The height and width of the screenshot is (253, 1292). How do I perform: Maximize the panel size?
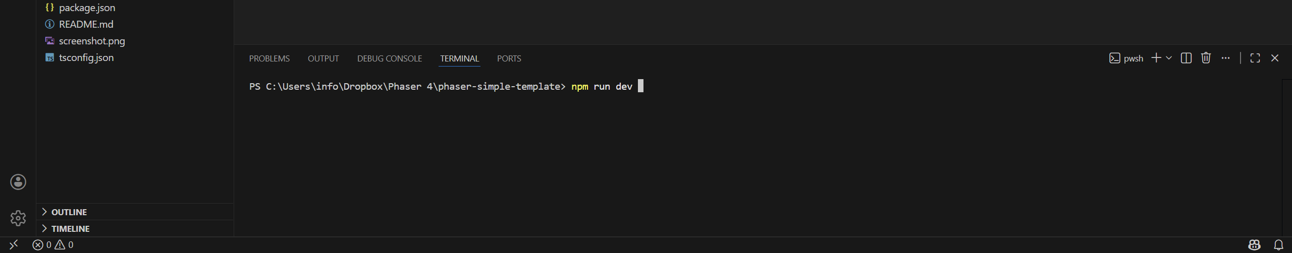tap(1255, 58)
